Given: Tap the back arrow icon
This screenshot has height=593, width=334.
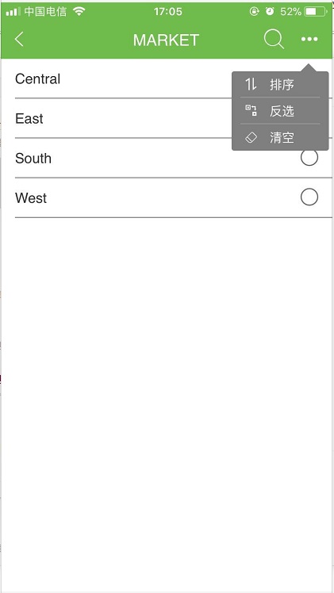Looking at the screenshot, I should point(19,39).
